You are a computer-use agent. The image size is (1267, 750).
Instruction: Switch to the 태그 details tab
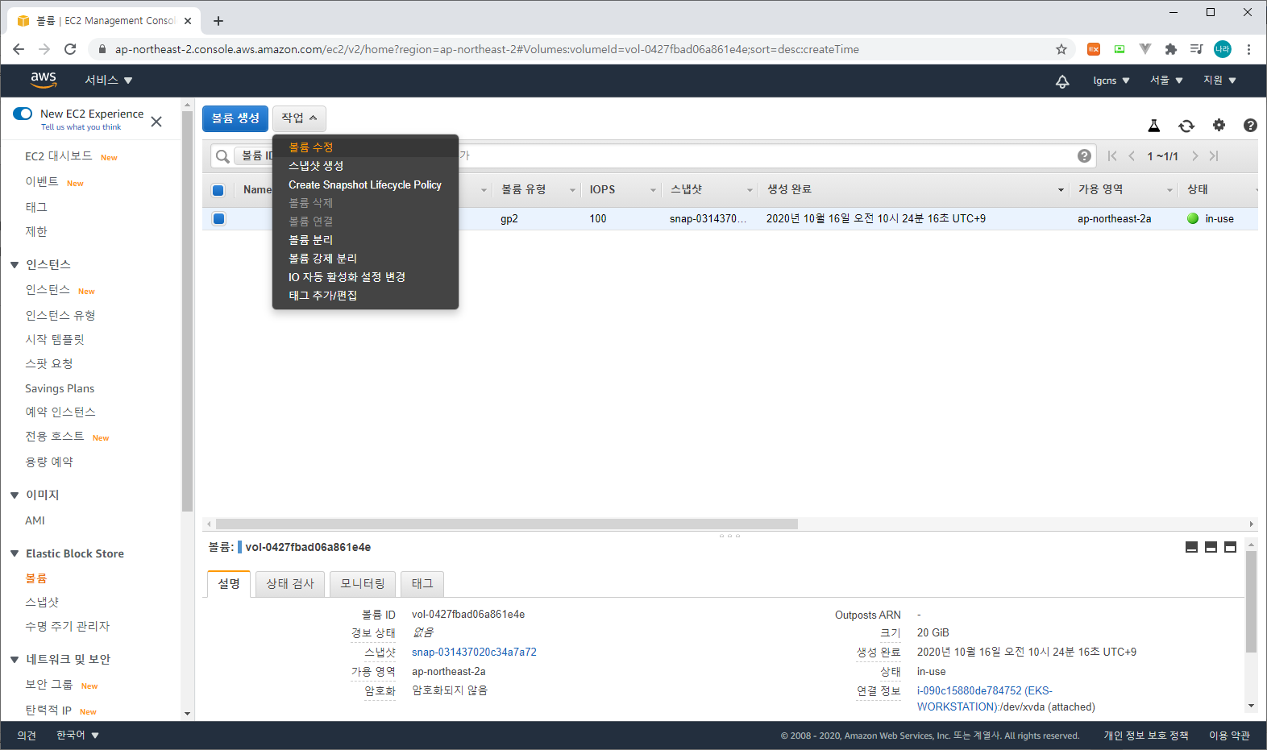422,583
